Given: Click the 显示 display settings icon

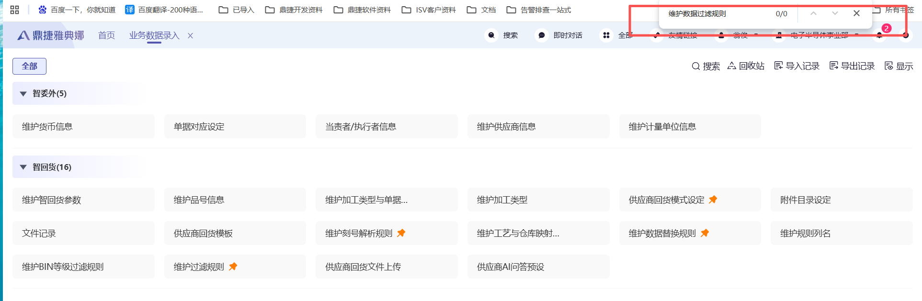Looking at the screenshot, I should [x=889, y=66].
